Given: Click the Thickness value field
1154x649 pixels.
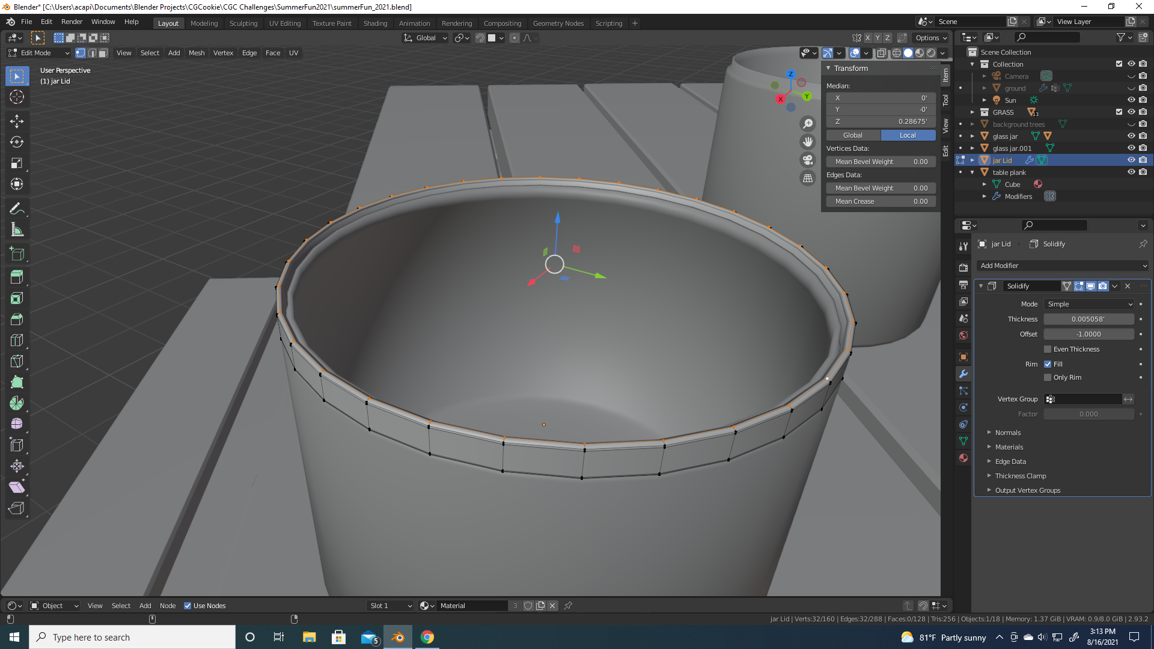Looking at the screenshot, I should coord(1088,319).
